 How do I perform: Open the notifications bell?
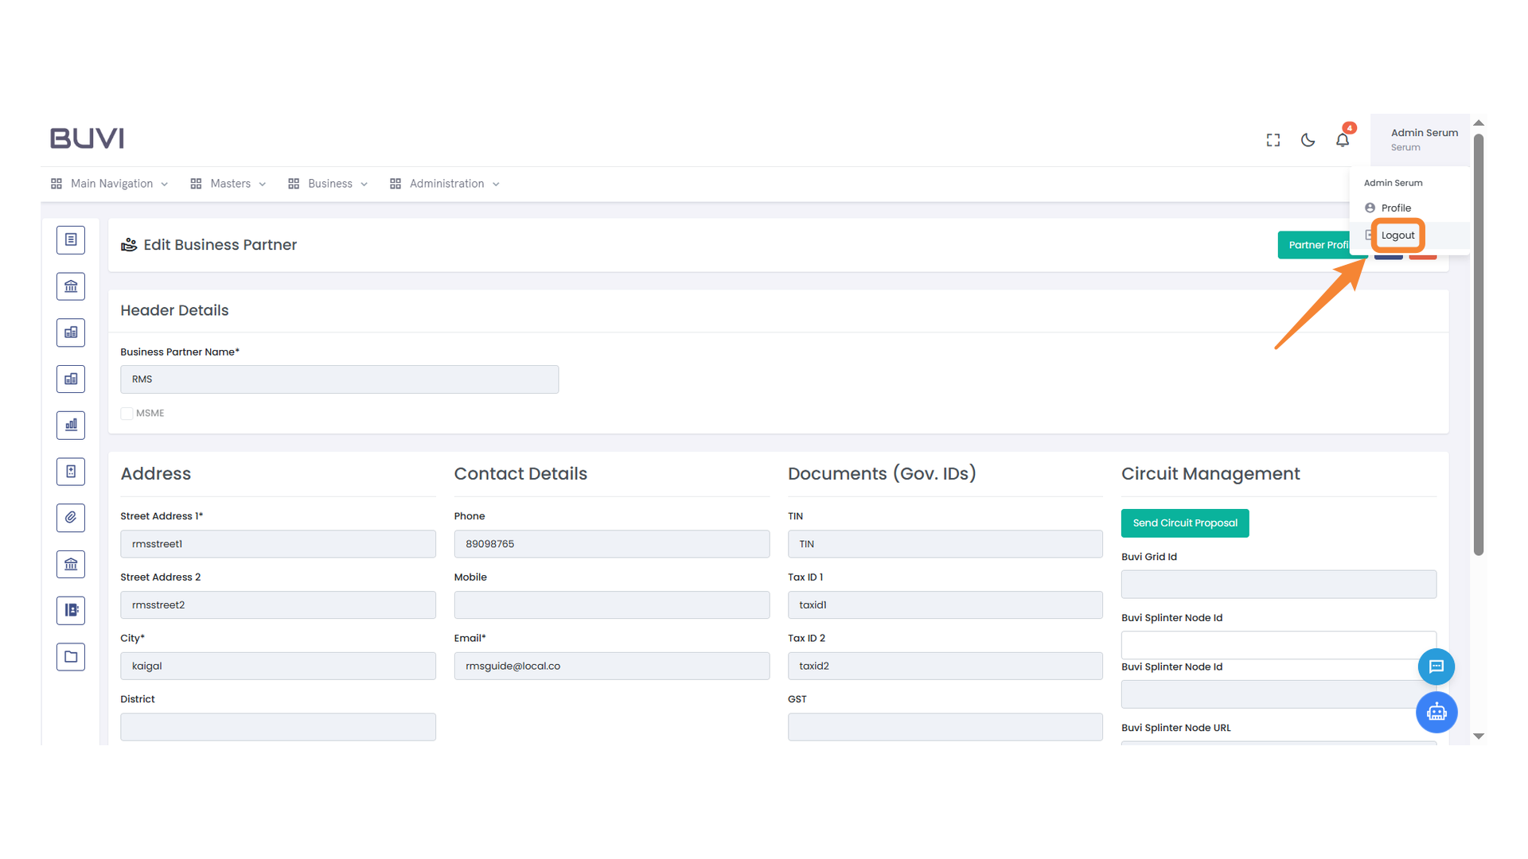click(x=1343, y=140)
